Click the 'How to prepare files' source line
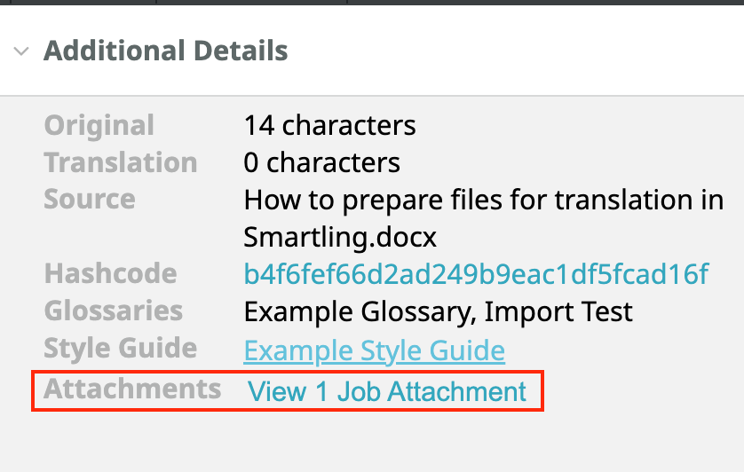The image size is (744, 472). click(484, 200)
